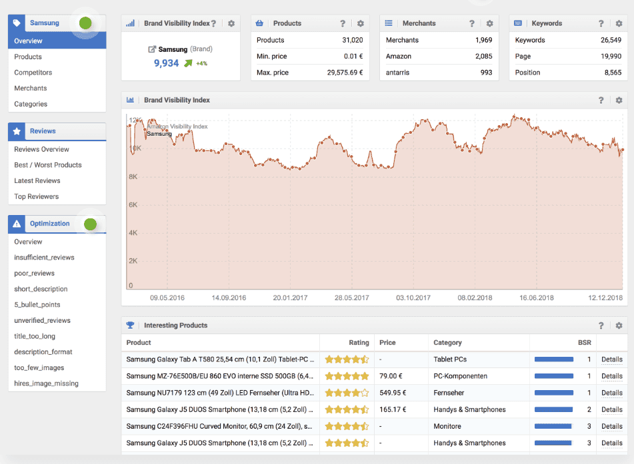Open Competitors in sidebar menu
Image resolution: width=634 pixels, height=464 pixels.
33,73
